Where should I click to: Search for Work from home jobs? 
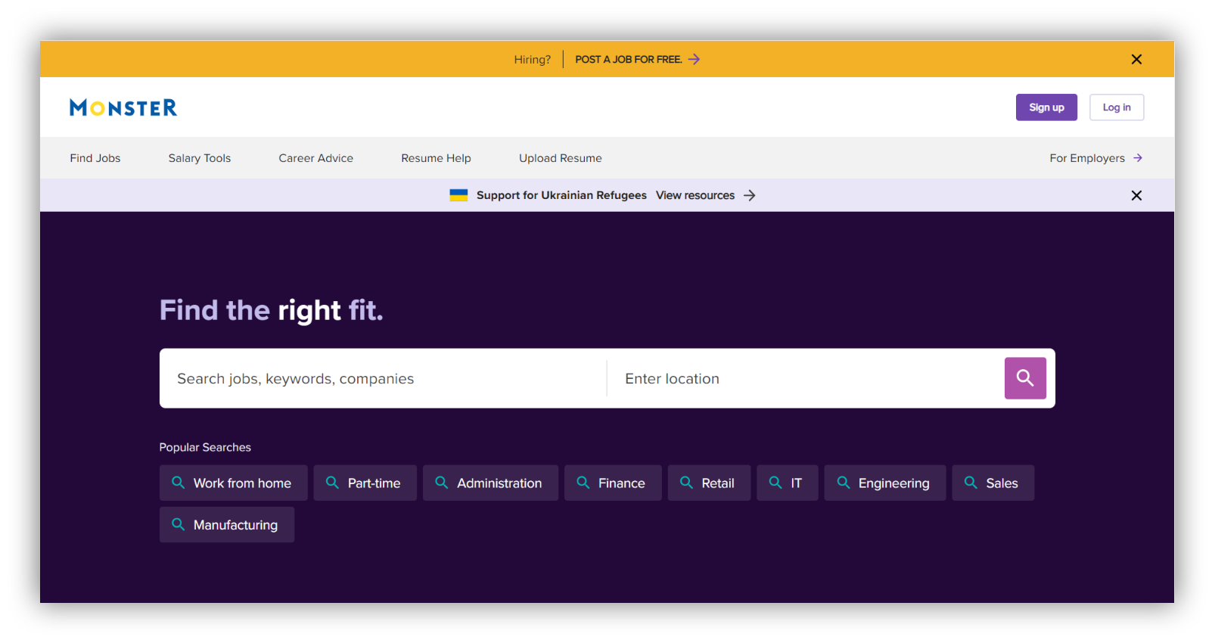coord(234,483)
